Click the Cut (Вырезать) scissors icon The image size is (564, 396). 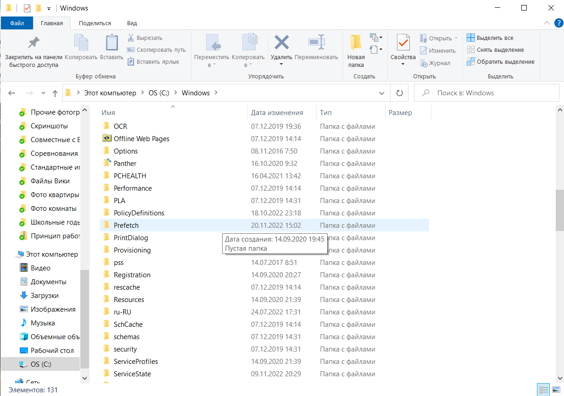click(x=131, y=38)
